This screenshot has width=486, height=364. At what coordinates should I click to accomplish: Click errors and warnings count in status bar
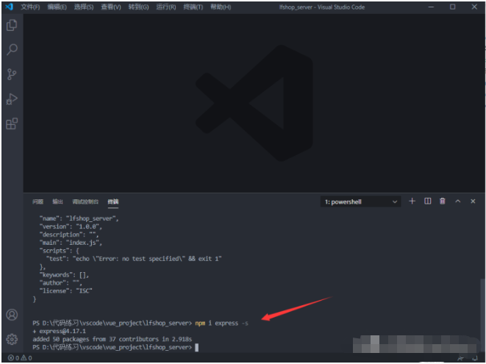[x=20, y=358]
